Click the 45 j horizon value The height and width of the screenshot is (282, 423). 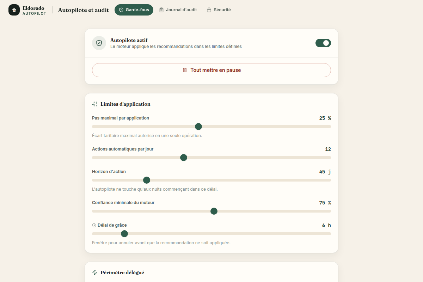click(325, 172)
